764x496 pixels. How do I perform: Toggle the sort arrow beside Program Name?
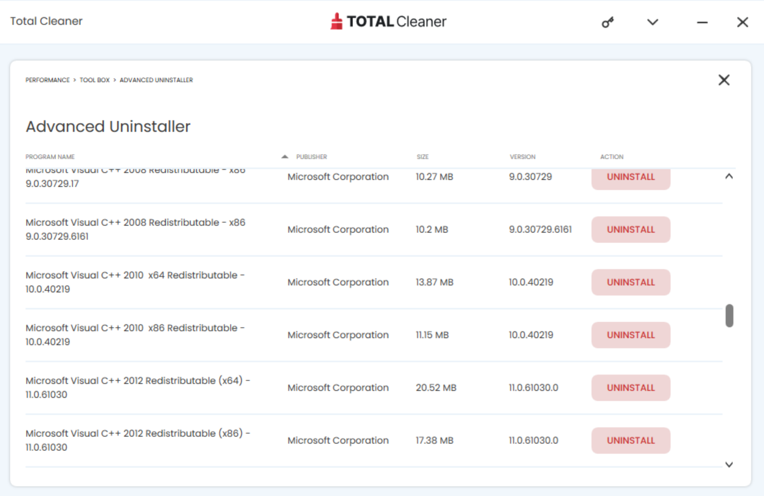click(x=285, y=157)
